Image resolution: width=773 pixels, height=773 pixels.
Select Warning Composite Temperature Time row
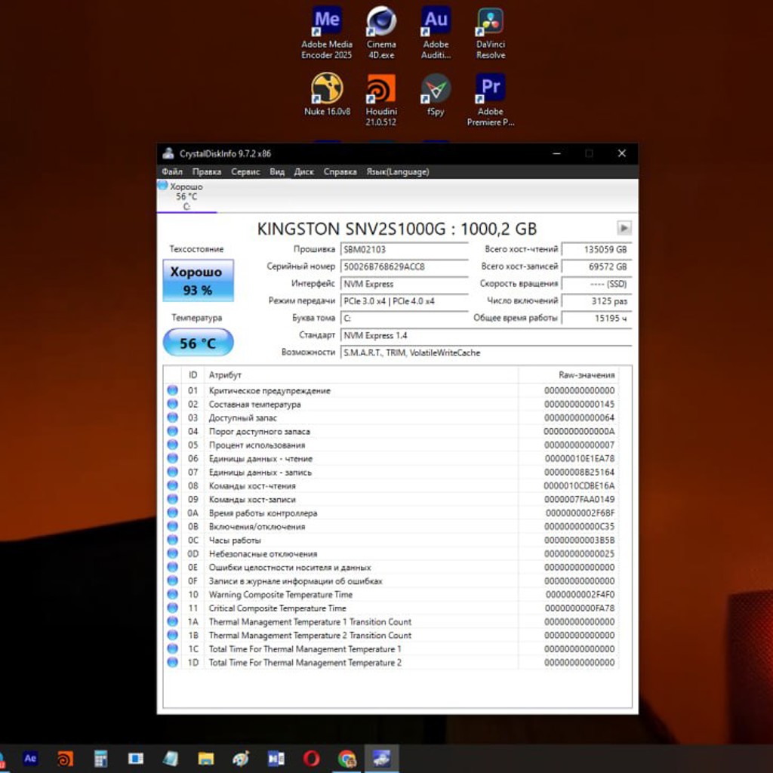(x=390, y=595)
